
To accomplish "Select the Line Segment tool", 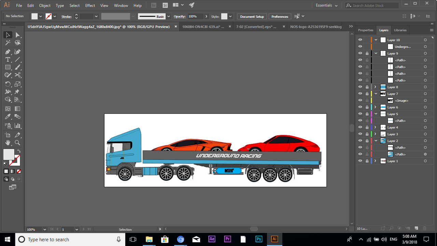I will pyautogui.click(x=18, y=59).
